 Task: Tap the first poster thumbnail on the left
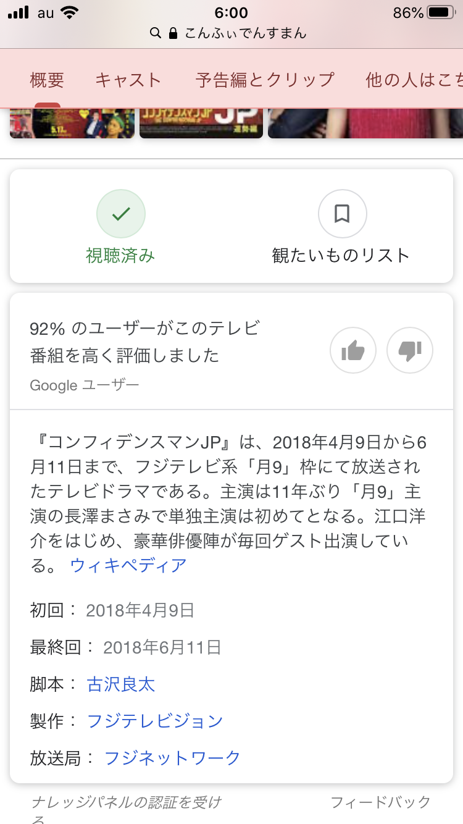[72, 124]
